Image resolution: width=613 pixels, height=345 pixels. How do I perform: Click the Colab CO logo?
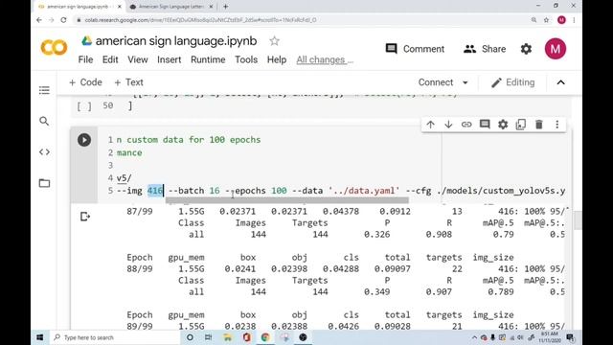coord(54,48)
